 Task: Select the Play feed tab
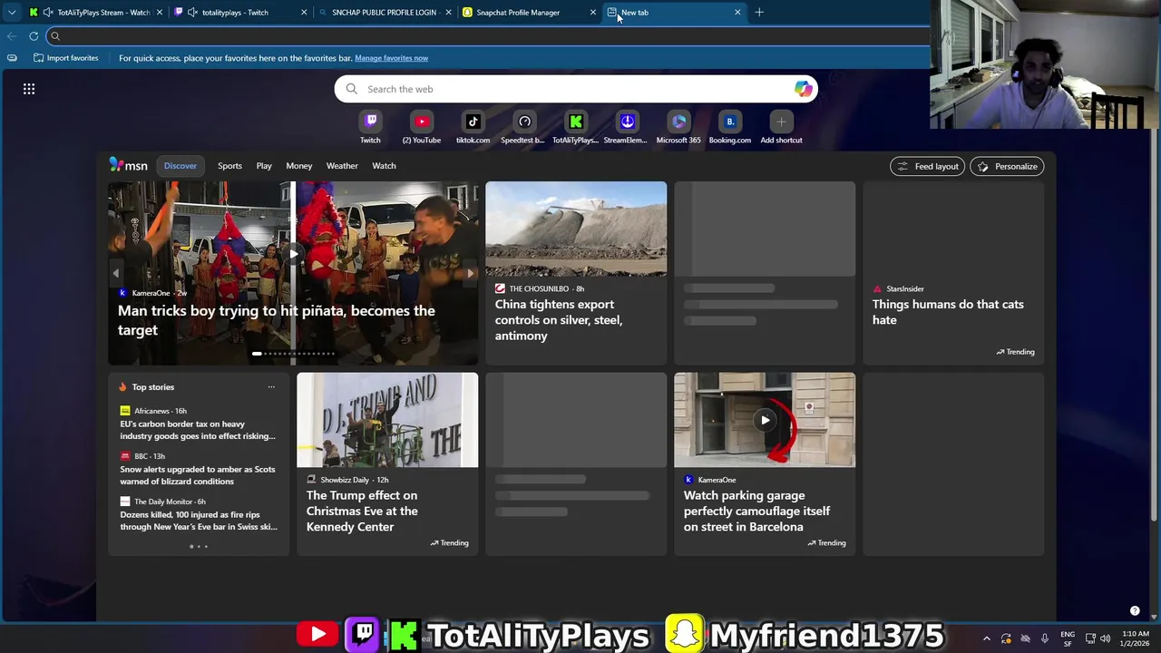coord(264,166)
